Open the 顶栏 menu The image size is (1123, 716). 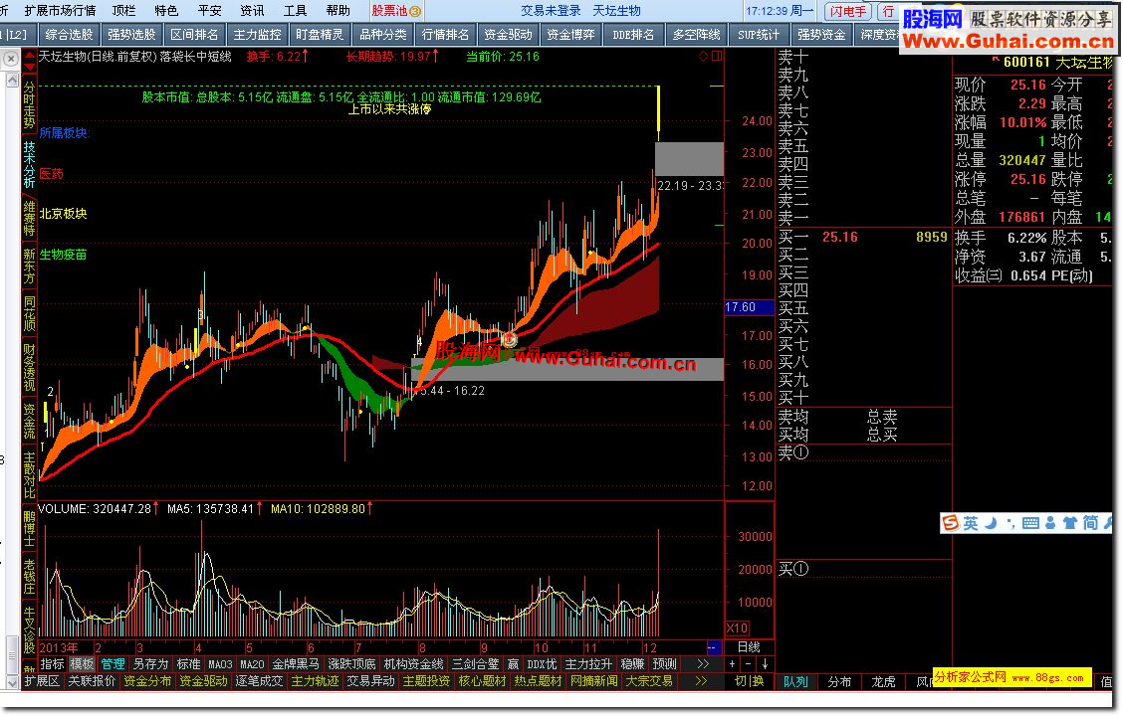point(123,11)
